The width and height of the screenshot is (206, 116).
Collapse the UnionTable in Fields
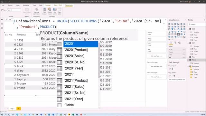[188, 66]
